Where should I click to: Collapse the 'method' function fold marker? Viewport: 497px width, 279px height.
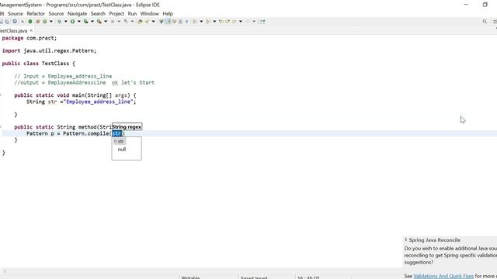tap(1, 127)
